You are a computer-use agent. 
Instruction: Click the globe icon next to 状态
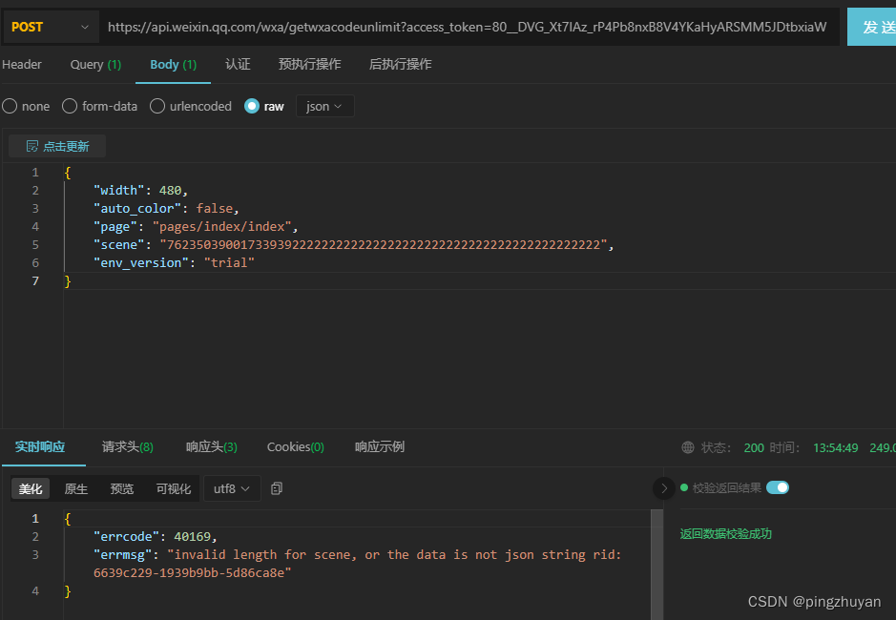point(688,447)
